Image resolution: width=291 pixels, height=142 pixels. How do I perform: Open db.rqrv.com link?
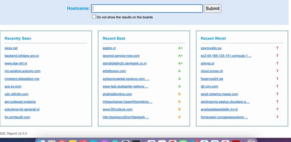pos(209,86)
